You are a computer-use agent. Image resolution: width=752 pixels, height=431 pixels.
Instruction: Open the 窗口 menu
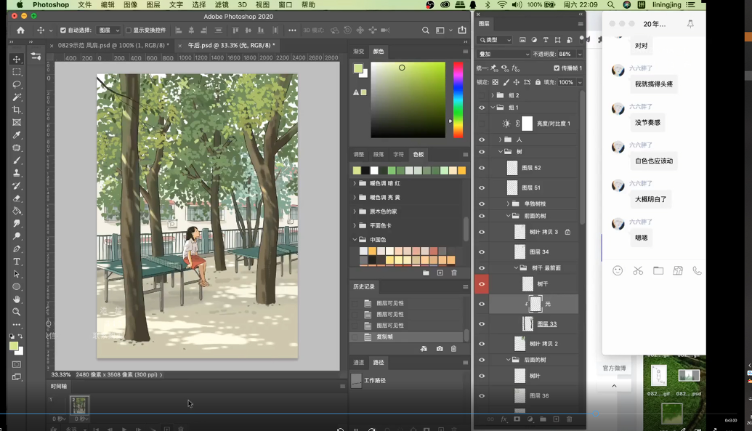[x=286, y=5]
